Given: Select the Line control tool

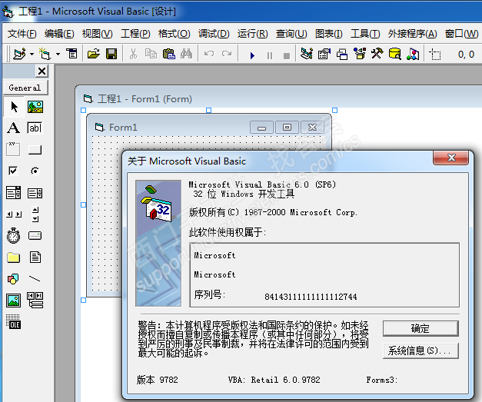Looking at the screenshot, I should pyautogui.click(x=35, y=279).
